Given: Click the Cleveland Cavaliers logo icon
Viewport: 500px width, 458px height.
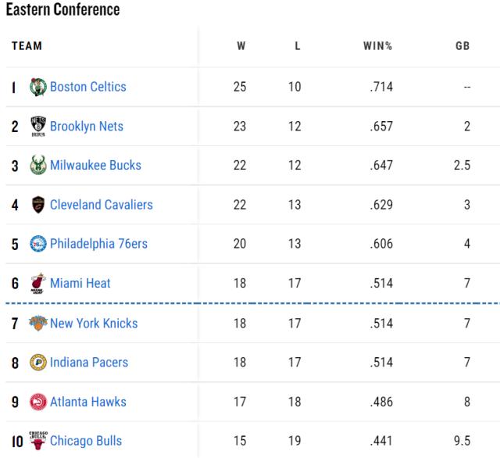Looking at the screenshot, I should click(38, 205).
